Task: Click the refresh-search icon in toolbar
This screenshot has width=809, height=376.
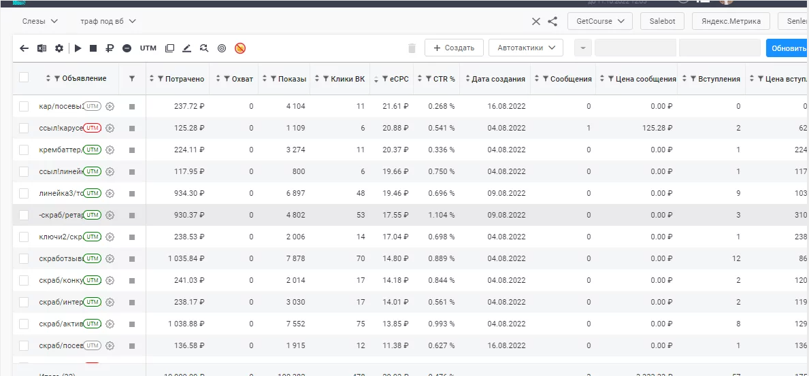Action: (204, 48)
